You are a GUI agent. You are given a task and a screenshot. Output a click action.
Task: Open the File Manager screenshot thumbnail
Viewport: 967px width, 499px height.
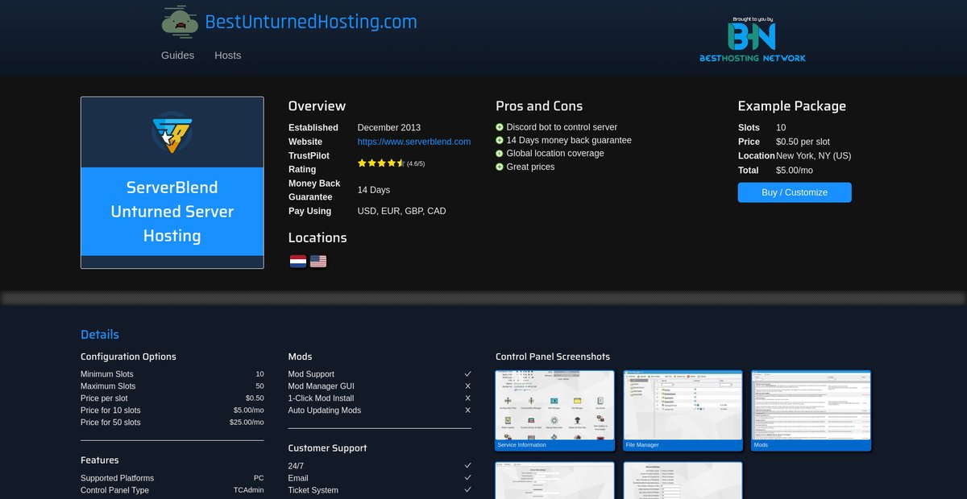tap(683, 410)
